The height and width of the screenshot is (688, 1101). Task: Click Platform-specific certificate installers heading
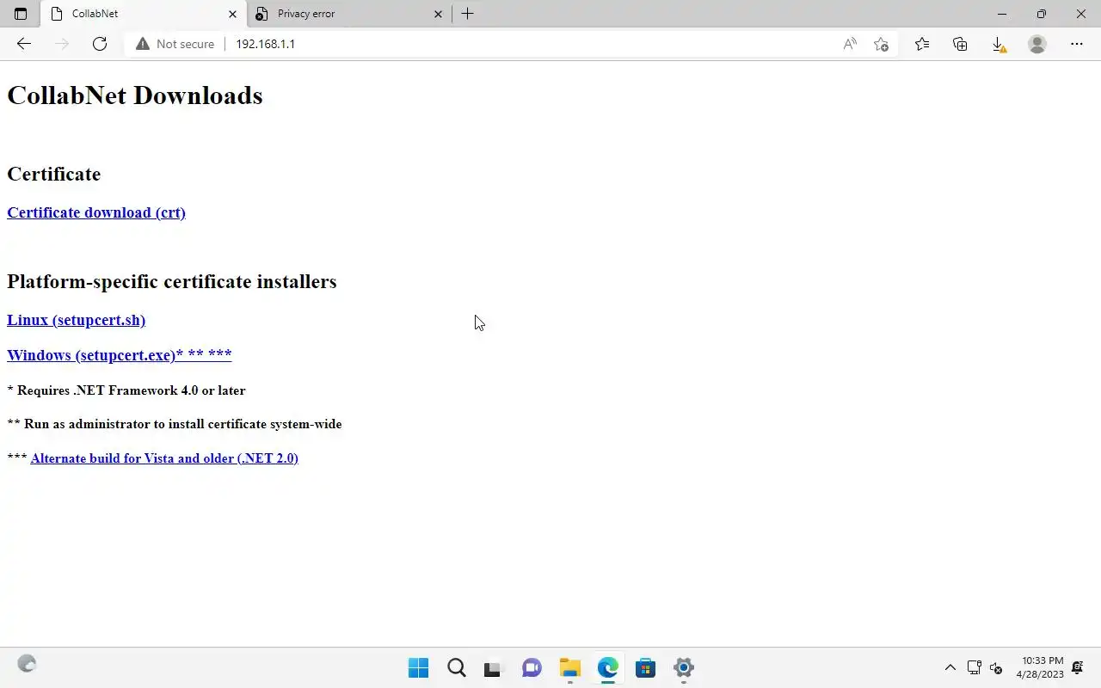(172, 282)
